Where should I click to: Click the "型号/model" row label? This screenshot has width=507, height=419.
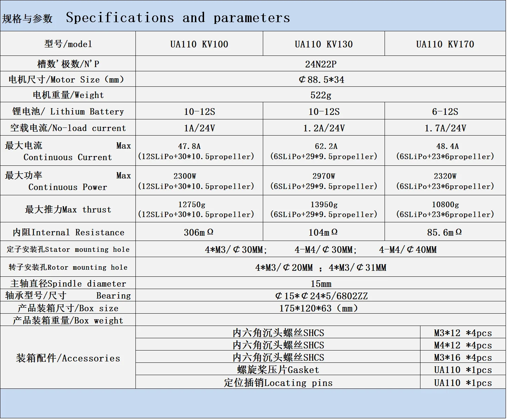[x=68, y=44]
